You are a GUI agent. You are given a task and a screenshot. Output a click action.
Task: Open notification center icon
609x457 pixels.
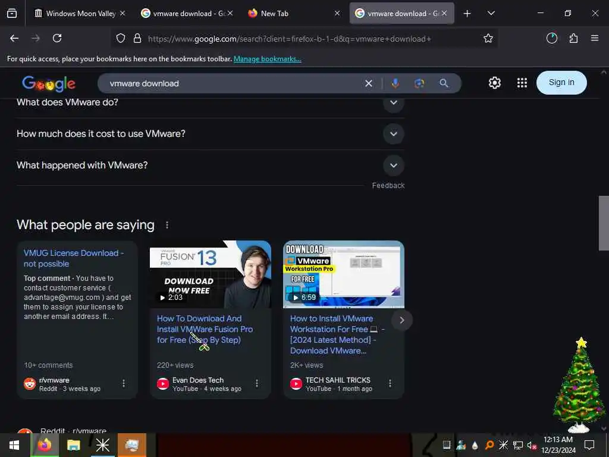pos(589,445)
